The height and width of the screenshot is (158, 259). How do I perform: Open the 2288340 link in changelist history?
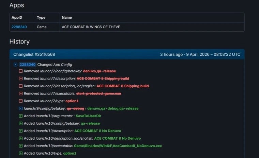click(x=27, y=64)
